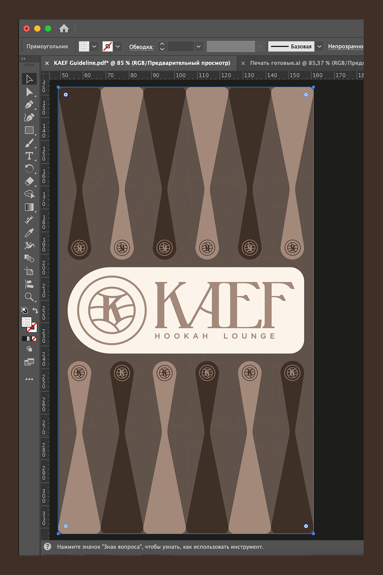383x575 pixels.
Task: Expand the toolbar with double-arrow
Action: (24, 59)
